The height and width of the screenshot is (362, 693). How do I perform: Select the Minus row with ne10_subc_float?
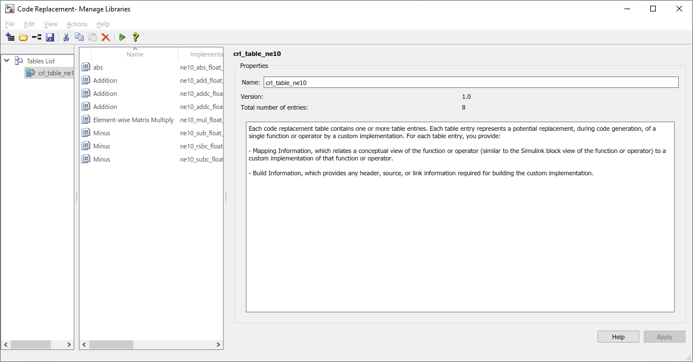pyautogui.click(x=151, y=159)
